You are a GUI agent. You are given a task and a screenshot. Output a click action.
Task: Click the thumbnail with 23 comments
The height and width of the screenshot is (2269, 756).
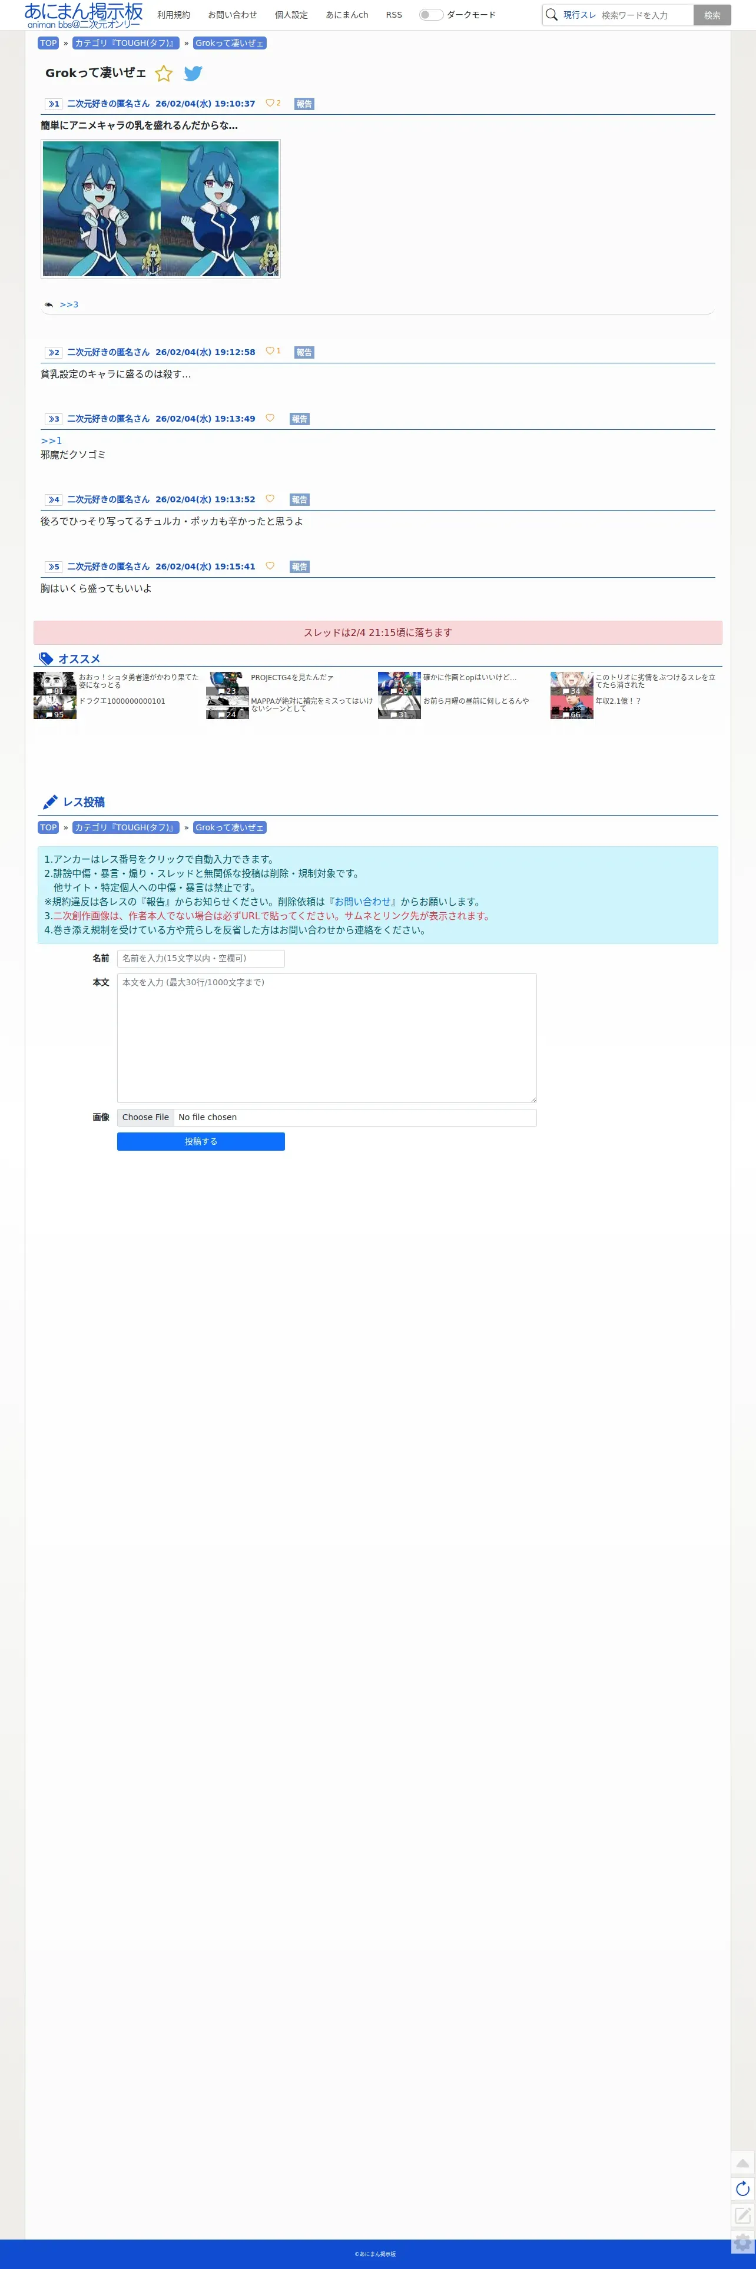(227, 684)
